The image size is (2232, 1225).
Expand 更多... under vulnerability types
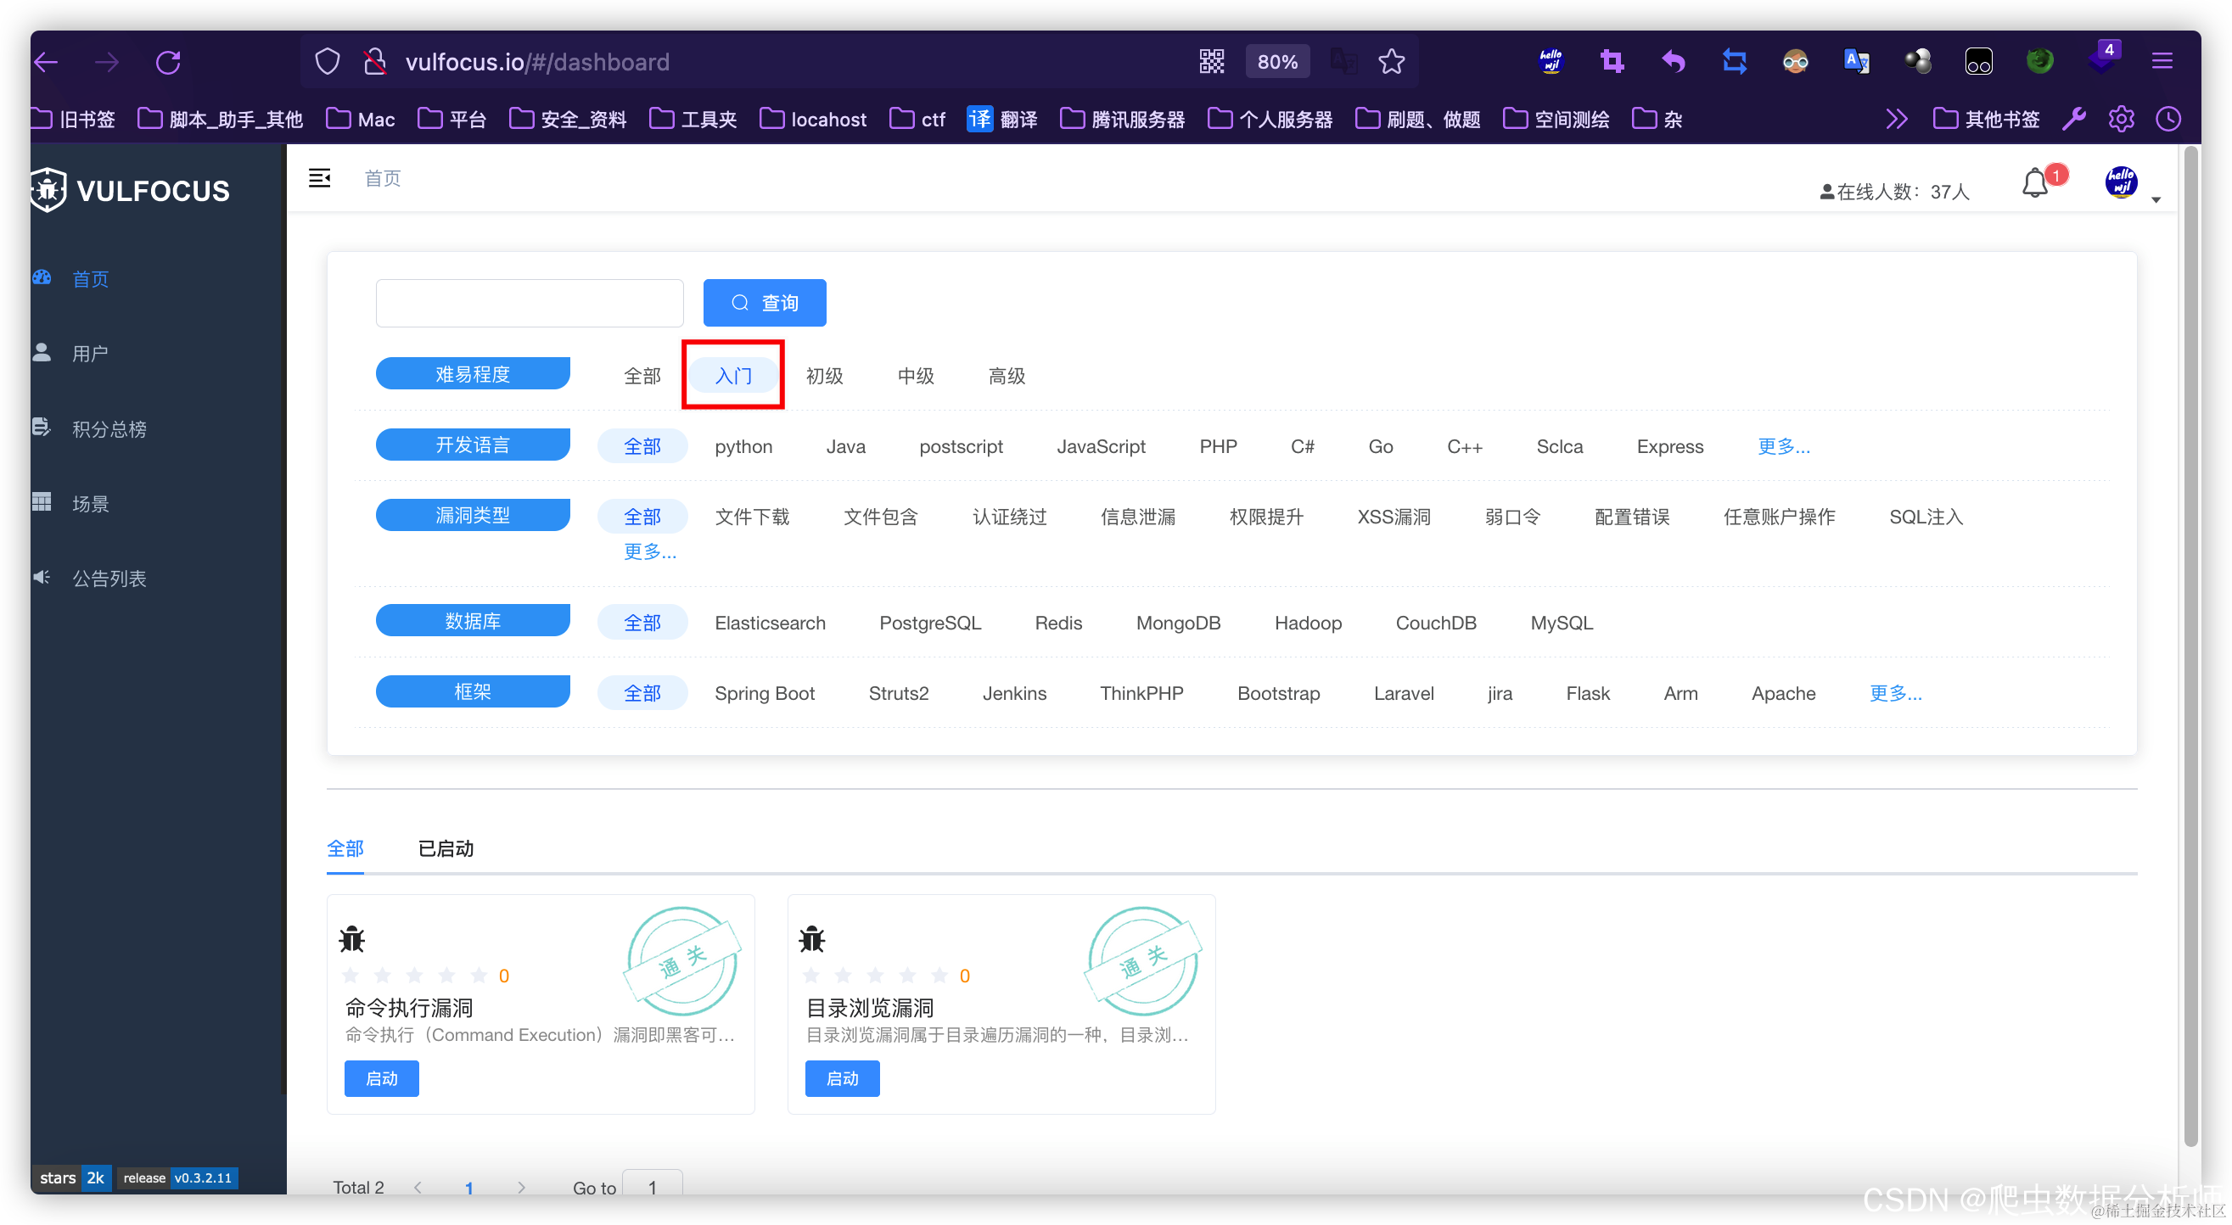650,552
